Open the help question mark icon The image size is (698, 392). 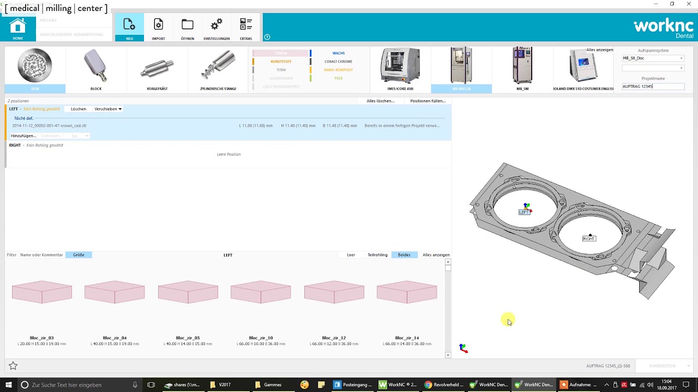(267, 37)
